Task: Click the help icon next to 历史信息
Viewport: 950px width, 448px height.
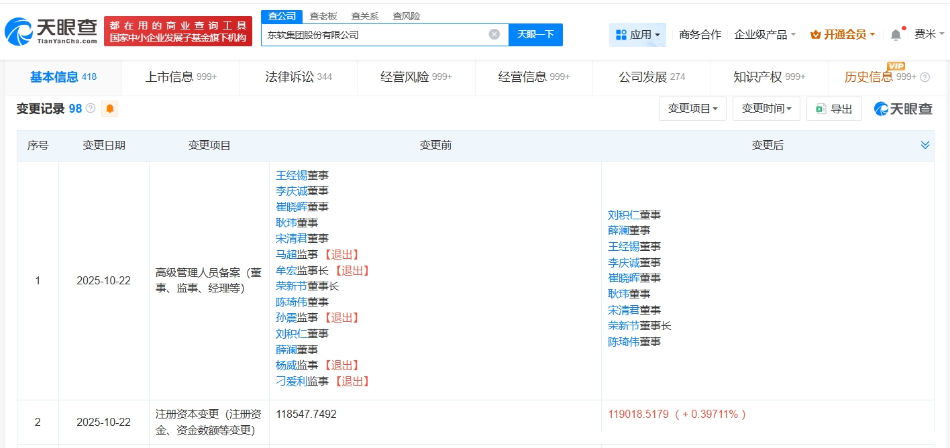Action: pyautogui.click(x=925, y=77)
